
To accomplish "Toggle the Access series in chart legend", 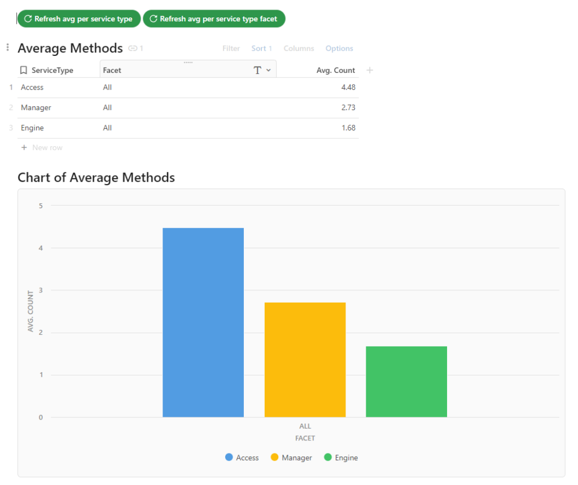I will pos(242,458).
